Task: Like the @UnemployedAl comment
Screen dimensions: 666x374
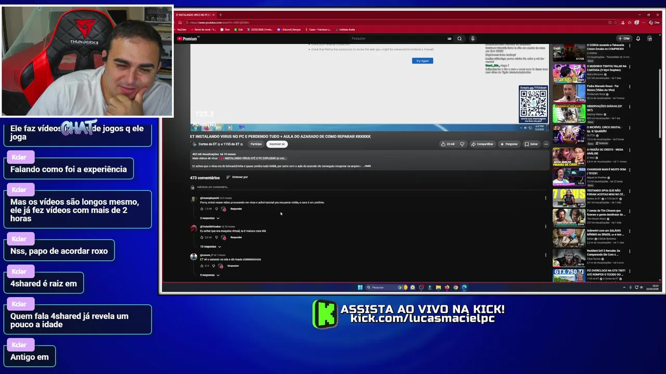Action: tap(202, 209)
